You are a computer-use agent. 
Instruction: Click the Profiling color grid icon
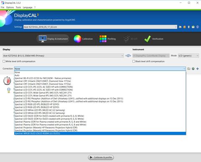103,39
